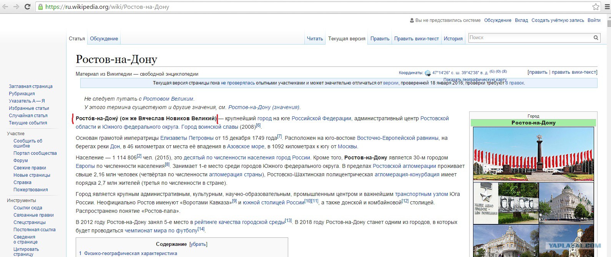
Task: Click the (G) map link
Action: (492, 71)
